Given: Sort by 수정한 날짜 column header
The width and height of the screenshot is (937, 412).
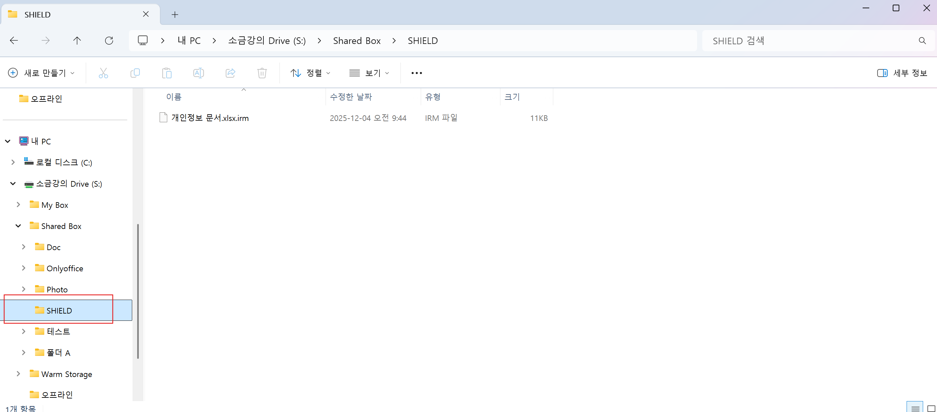Looking at the screenshot, I should (351, 97).
